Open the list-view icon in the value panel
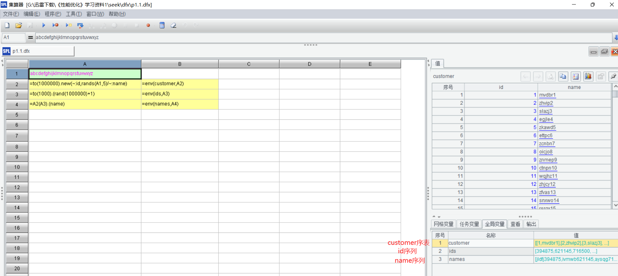This screenshot has width=618, height=276. coord(576,77)
